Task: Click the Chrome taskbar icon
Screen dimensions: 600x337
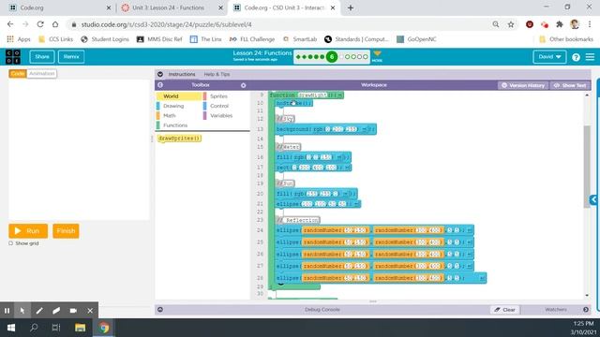Action: pos(104,328)
